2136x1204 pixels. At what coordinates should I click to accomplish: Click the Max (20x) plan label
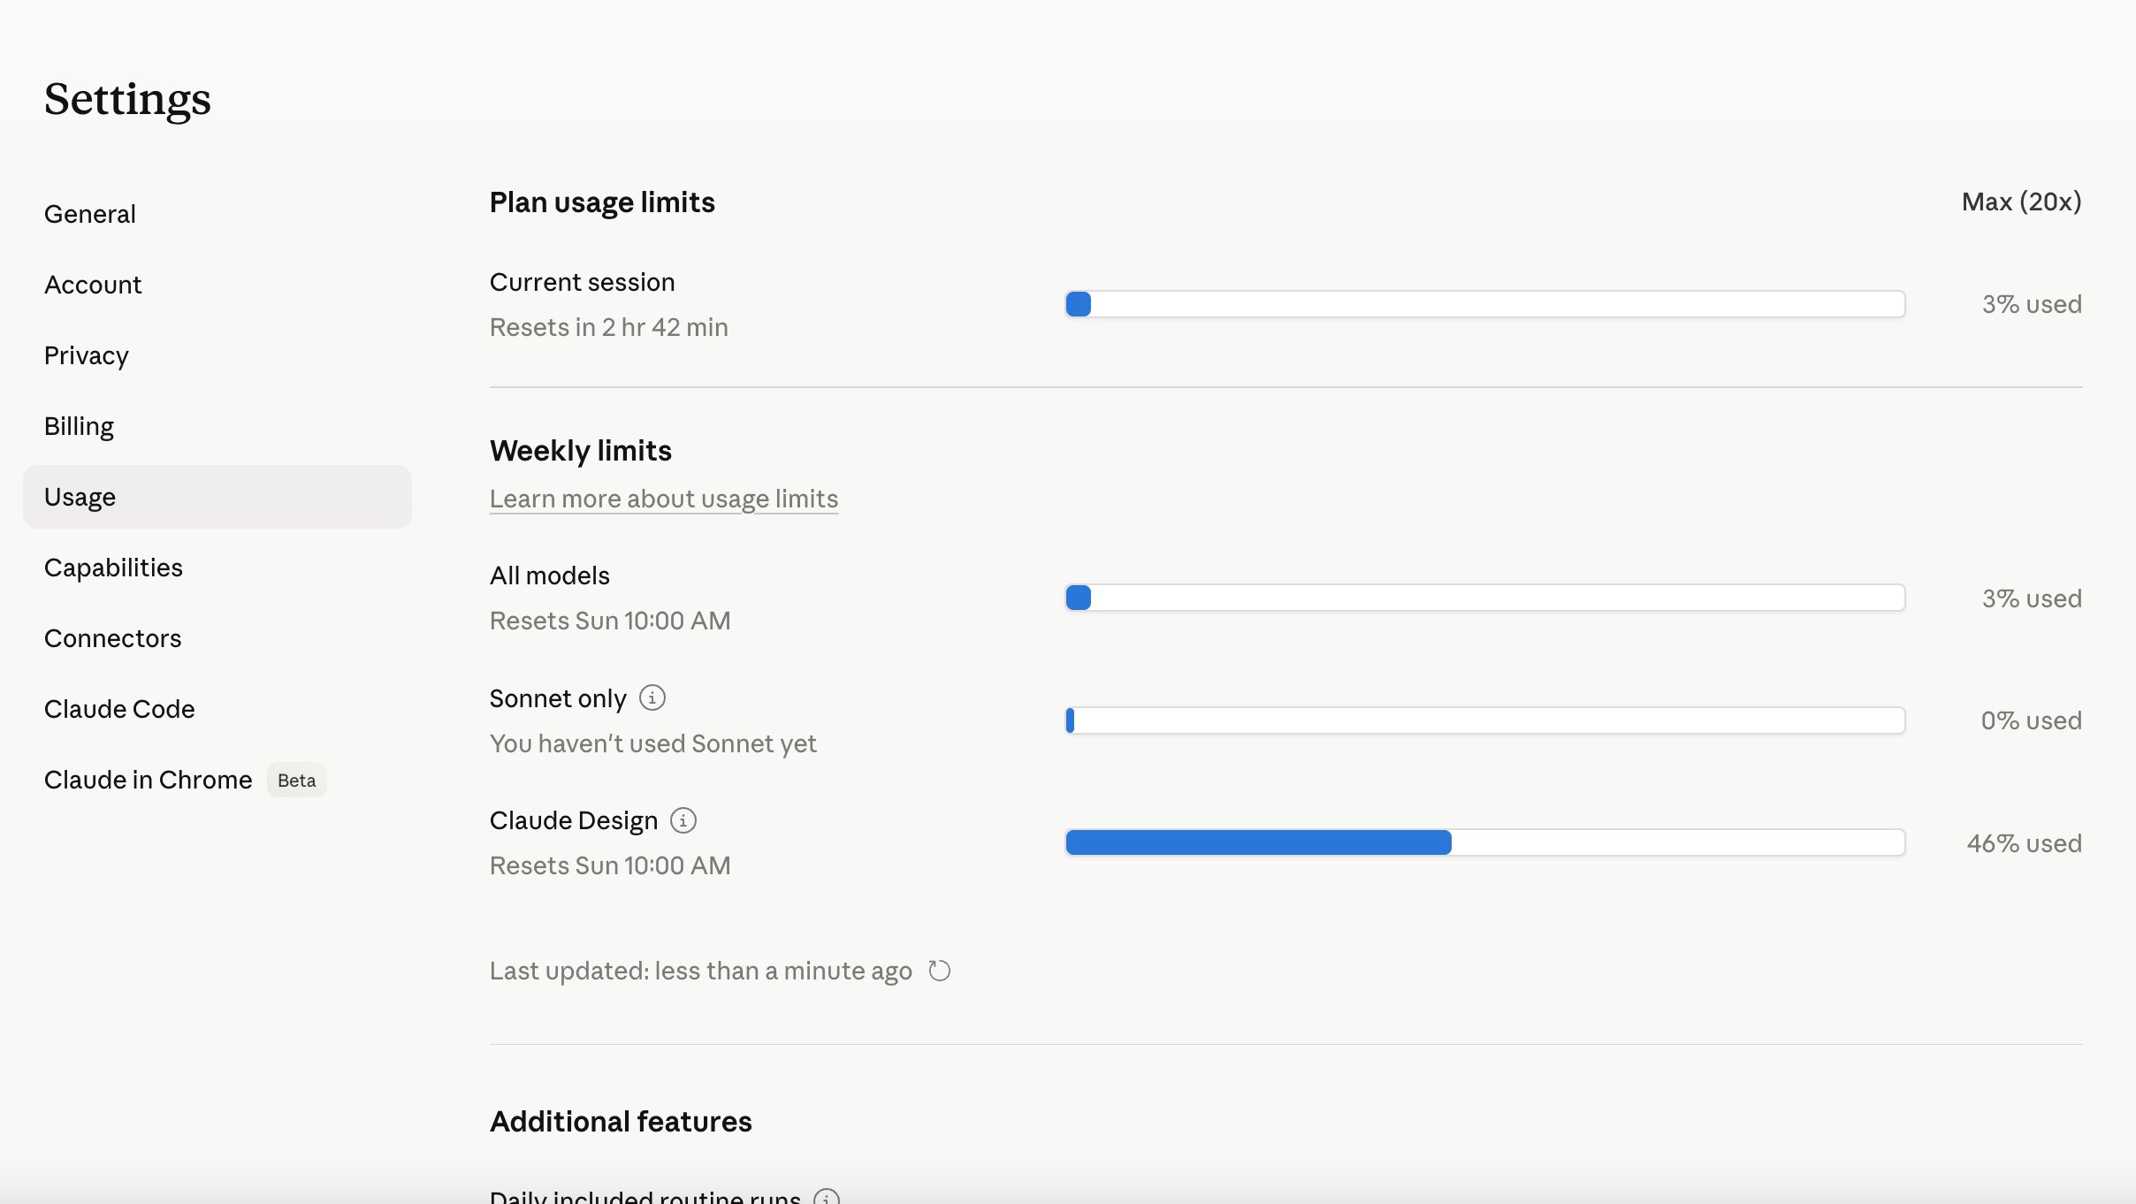click(x=2021, y=202)
